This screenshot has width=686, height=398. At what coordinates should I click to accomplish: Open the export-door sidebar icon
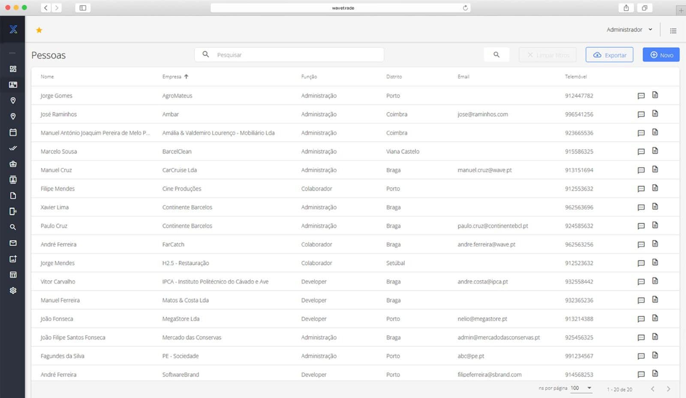[13, 211]
